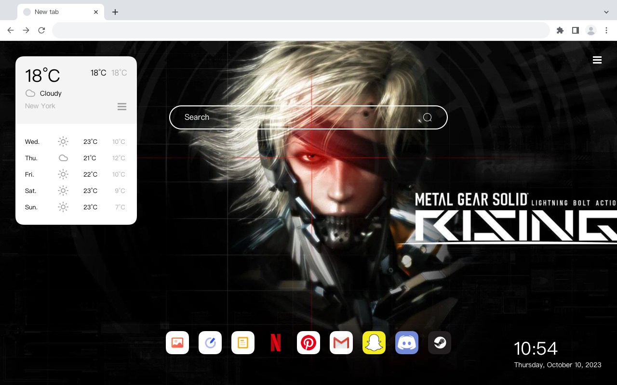Go back to the previous page
Screen dimensions: 617x385
coord(11,30)
